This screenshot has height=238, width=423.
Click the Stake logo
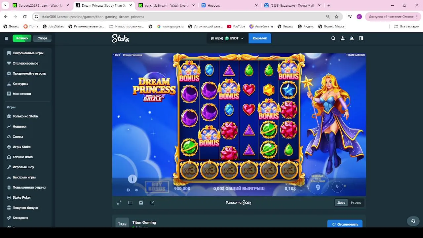point(121,38)
